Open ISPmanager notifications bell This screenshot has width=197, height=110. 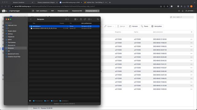coord(183,11)
